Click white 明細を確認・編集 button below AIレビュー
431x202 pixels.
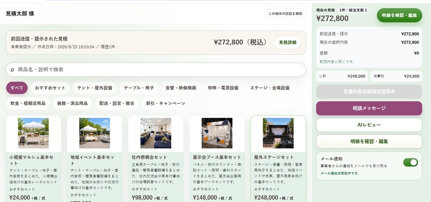[369, 141]
